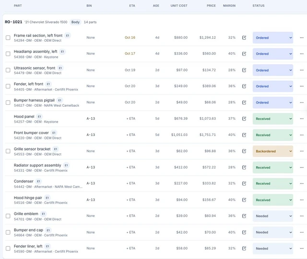Click the Body tag on RO-1021
Viewport: 307px width, 259px height.
[x=75, y=22]
